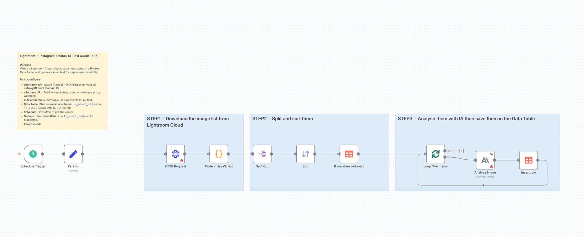The image size is (585, 237).
Task: Click the lightning trigger icon beside Schedule Trigger
Action: pos(19,154)
